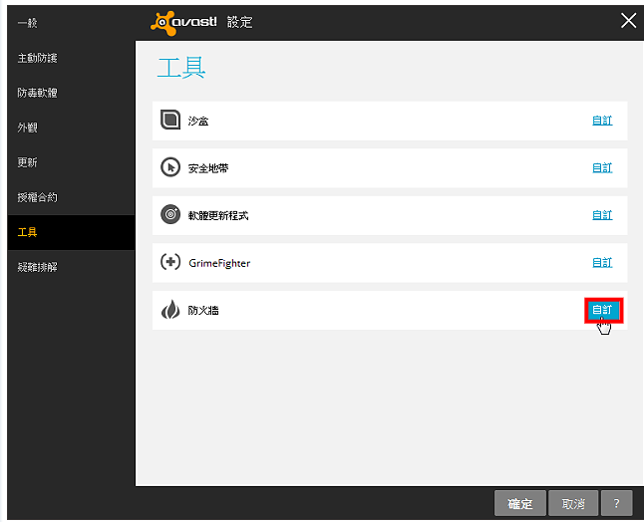Image resolution: width=644 pixels, height=522 pixels.
Task: Click the 軟體更新程式 row label
Action: [218, 215]
